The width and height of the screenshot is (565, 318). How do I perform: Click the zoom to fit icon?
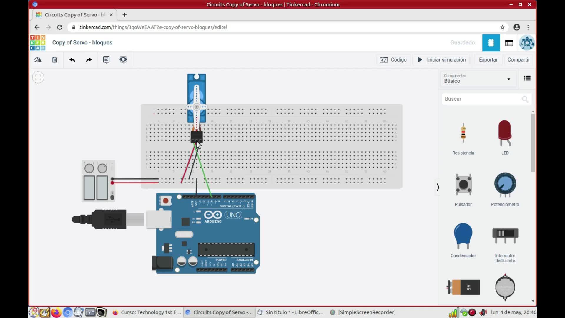click(38, 77)
